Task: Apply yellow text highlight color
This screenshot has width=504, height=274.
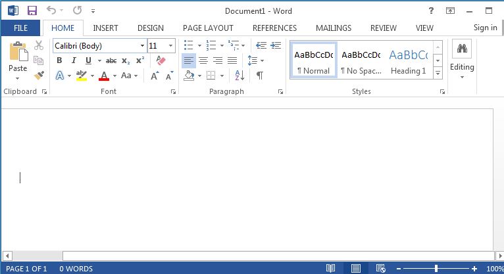Action: coord(82,76)
